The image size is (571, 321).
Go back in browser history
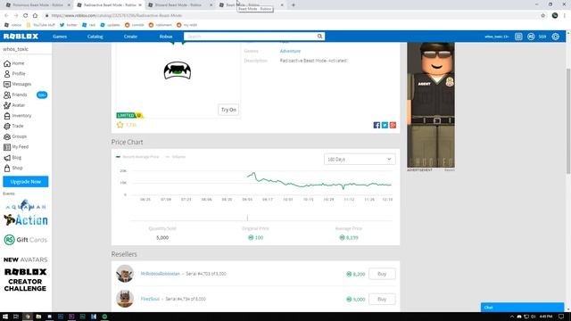[6, 15]
